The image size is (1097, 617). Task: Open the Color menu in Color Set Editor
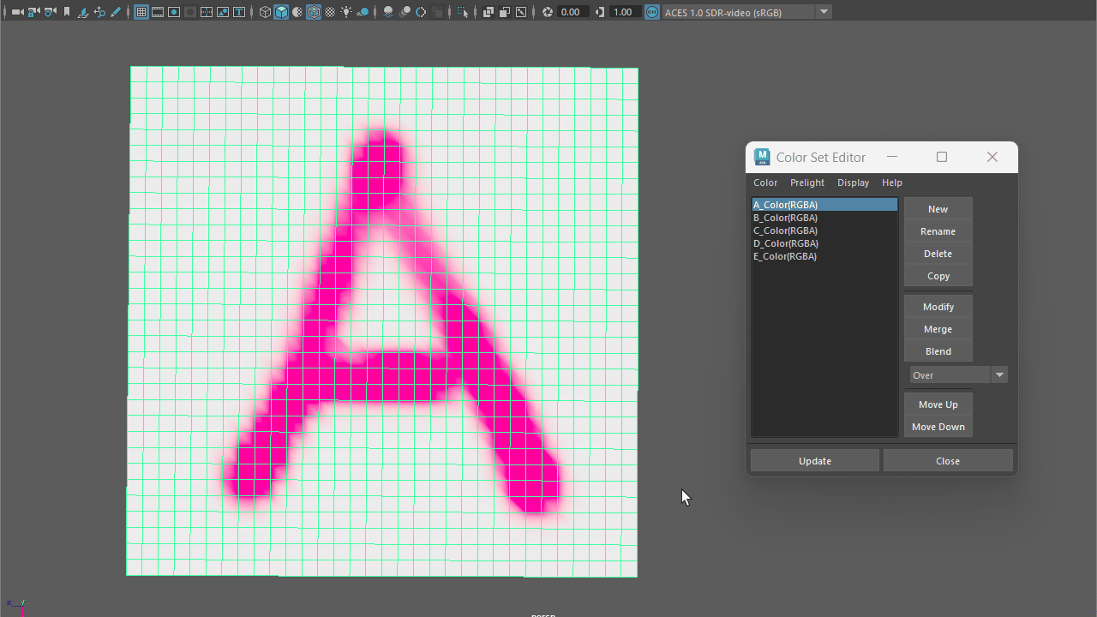[x=765, y=183]
